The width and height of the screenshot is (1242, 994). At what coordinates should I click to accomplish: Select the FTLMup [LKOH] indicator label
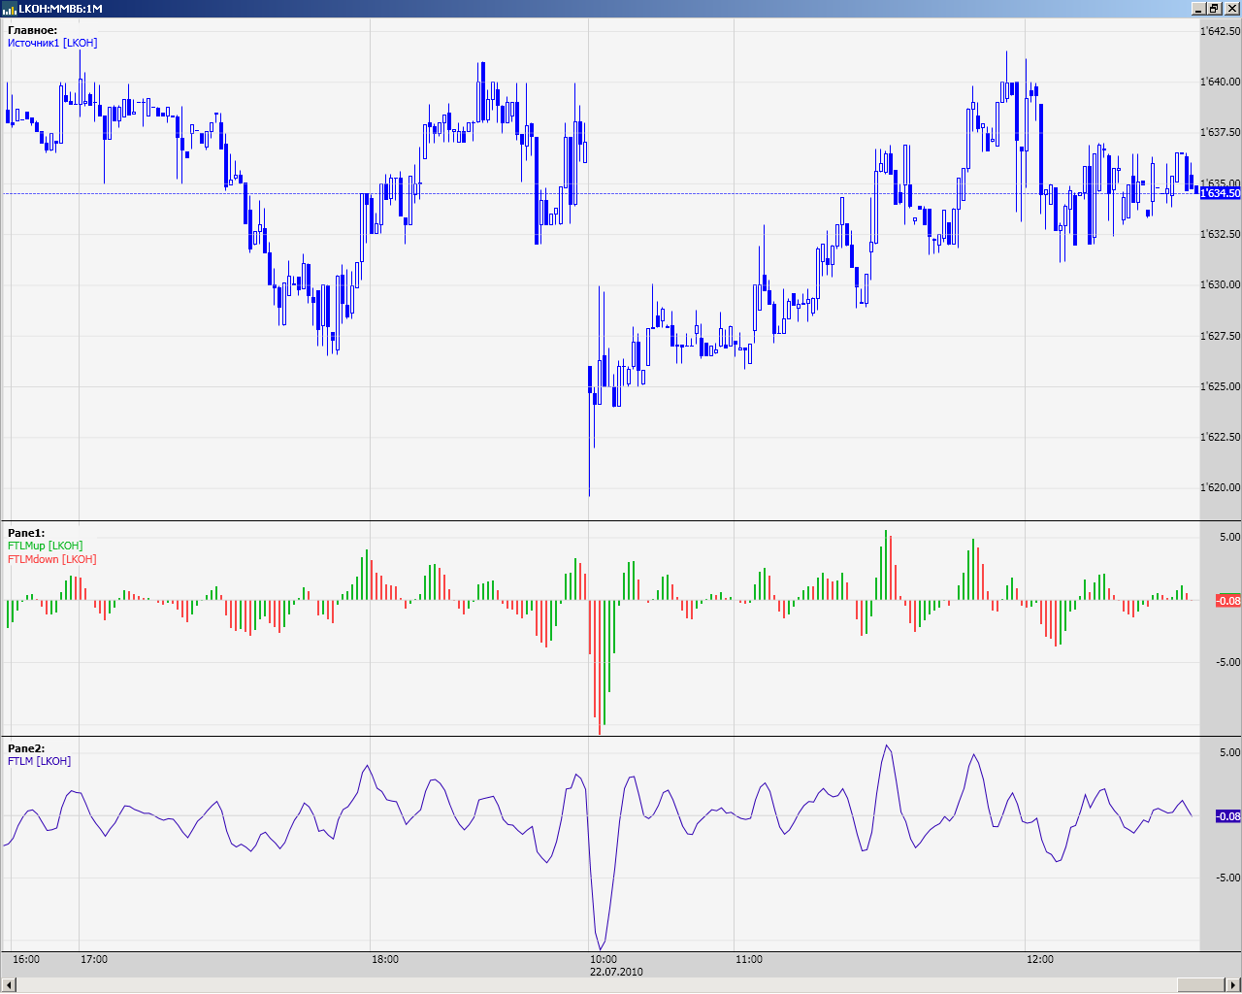45,546
